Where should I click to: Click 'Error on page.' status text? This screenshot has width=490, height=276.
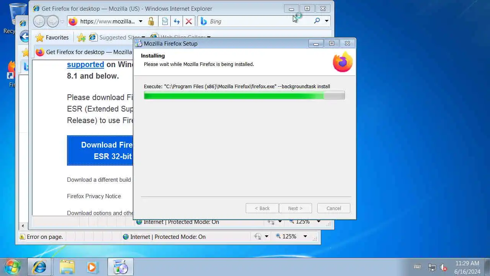[x=45, y=237]
